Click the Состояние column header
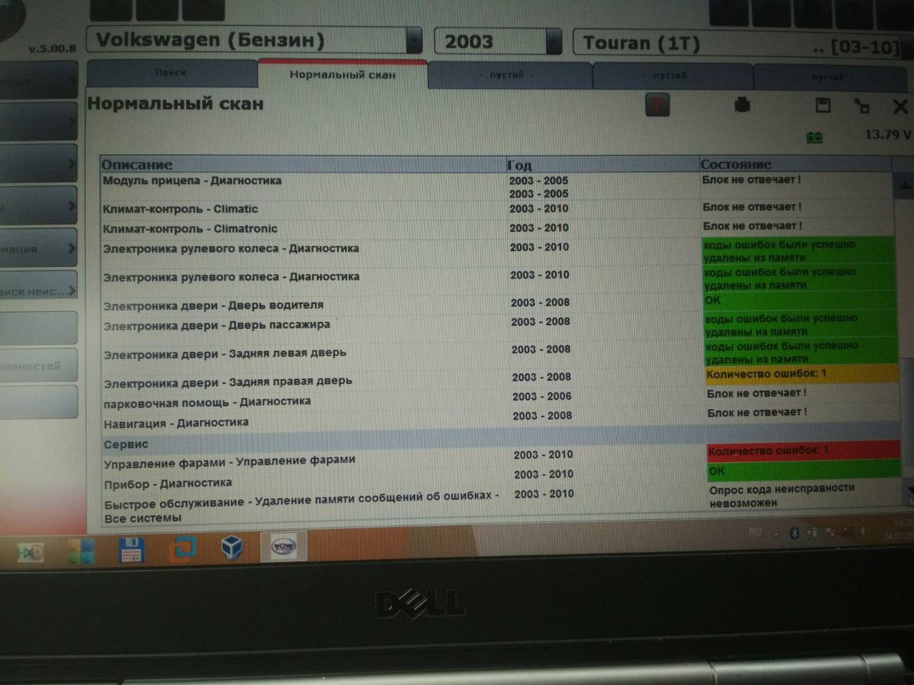 click(x=795, y=164)
